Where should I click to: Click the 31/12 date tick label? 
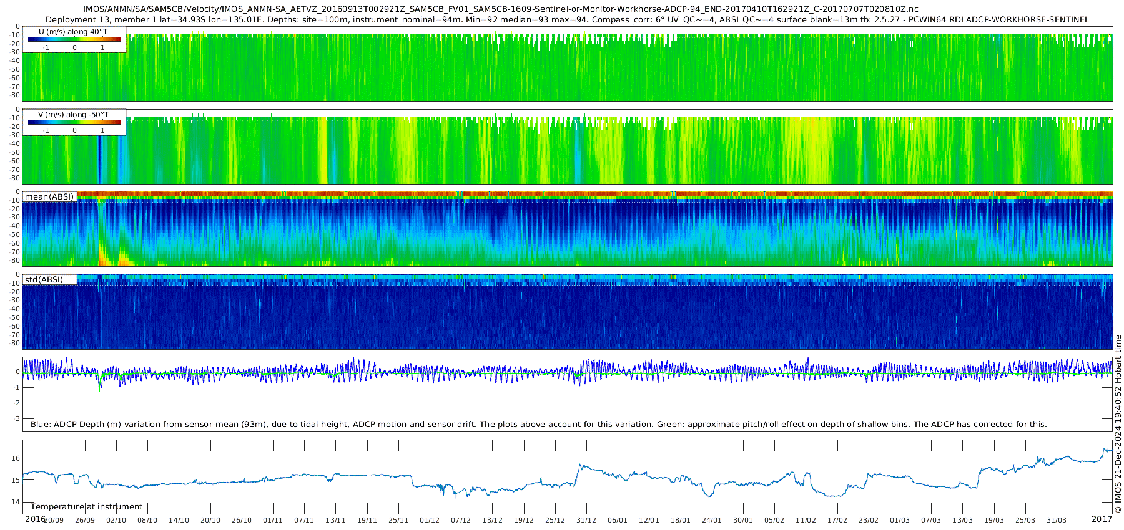tap(586, 520)
